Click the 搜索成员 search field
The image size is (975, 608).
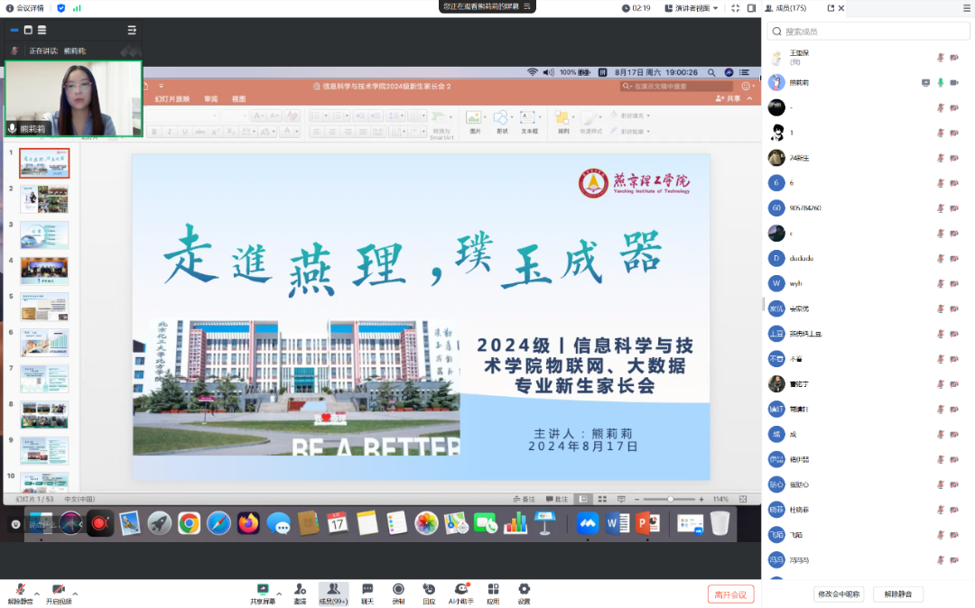pyautogui.click(x=867, y=32)
